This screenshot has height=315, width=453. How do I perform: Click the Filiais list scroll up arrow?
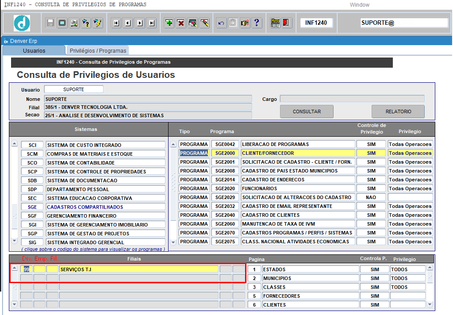(x=15, y=268)
